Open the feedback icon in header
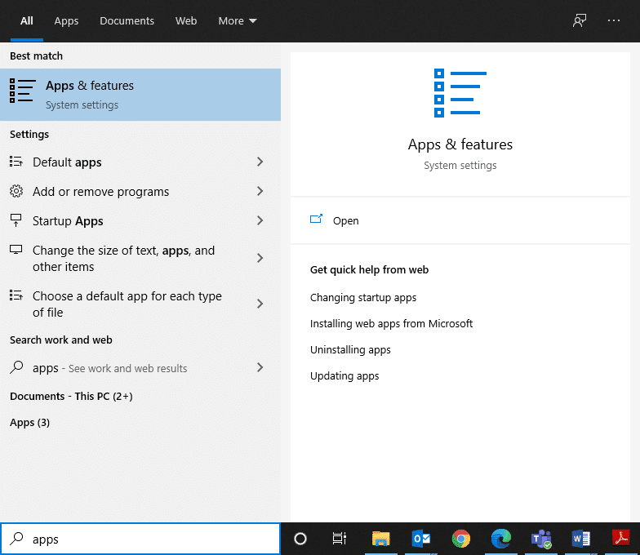Screen dimensions: 640x555 click(580, 20)
